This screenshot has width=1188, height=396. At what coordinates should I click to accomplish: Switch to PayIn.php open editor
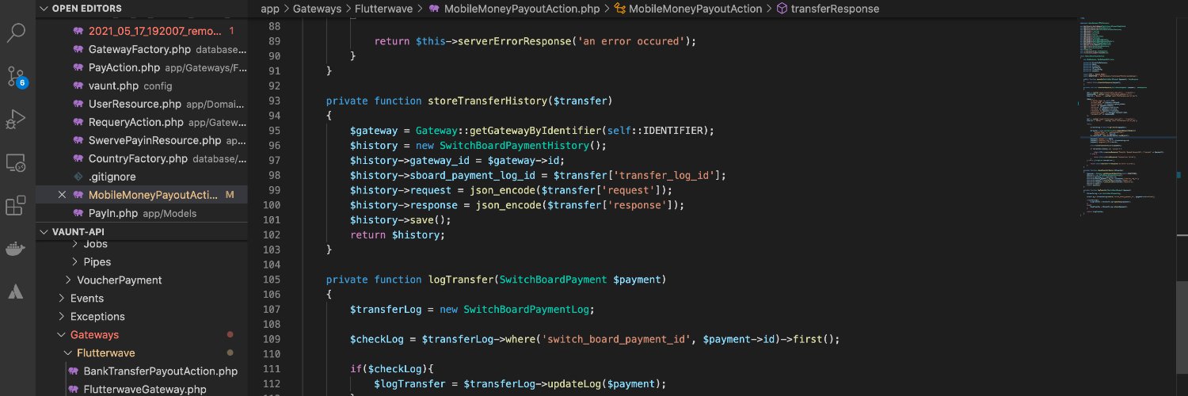[x=142, y=213]
